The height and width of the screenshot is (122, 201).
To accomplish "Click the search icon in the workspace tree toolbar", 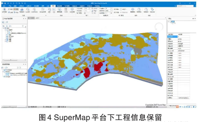I will [x=10, y=26].
